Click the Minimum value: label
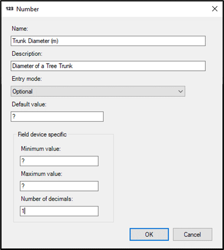 pyautogui.click(x=41, y=149)
